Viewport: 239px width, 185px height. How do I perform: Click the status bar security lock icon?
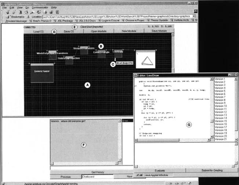coord(3,184)
